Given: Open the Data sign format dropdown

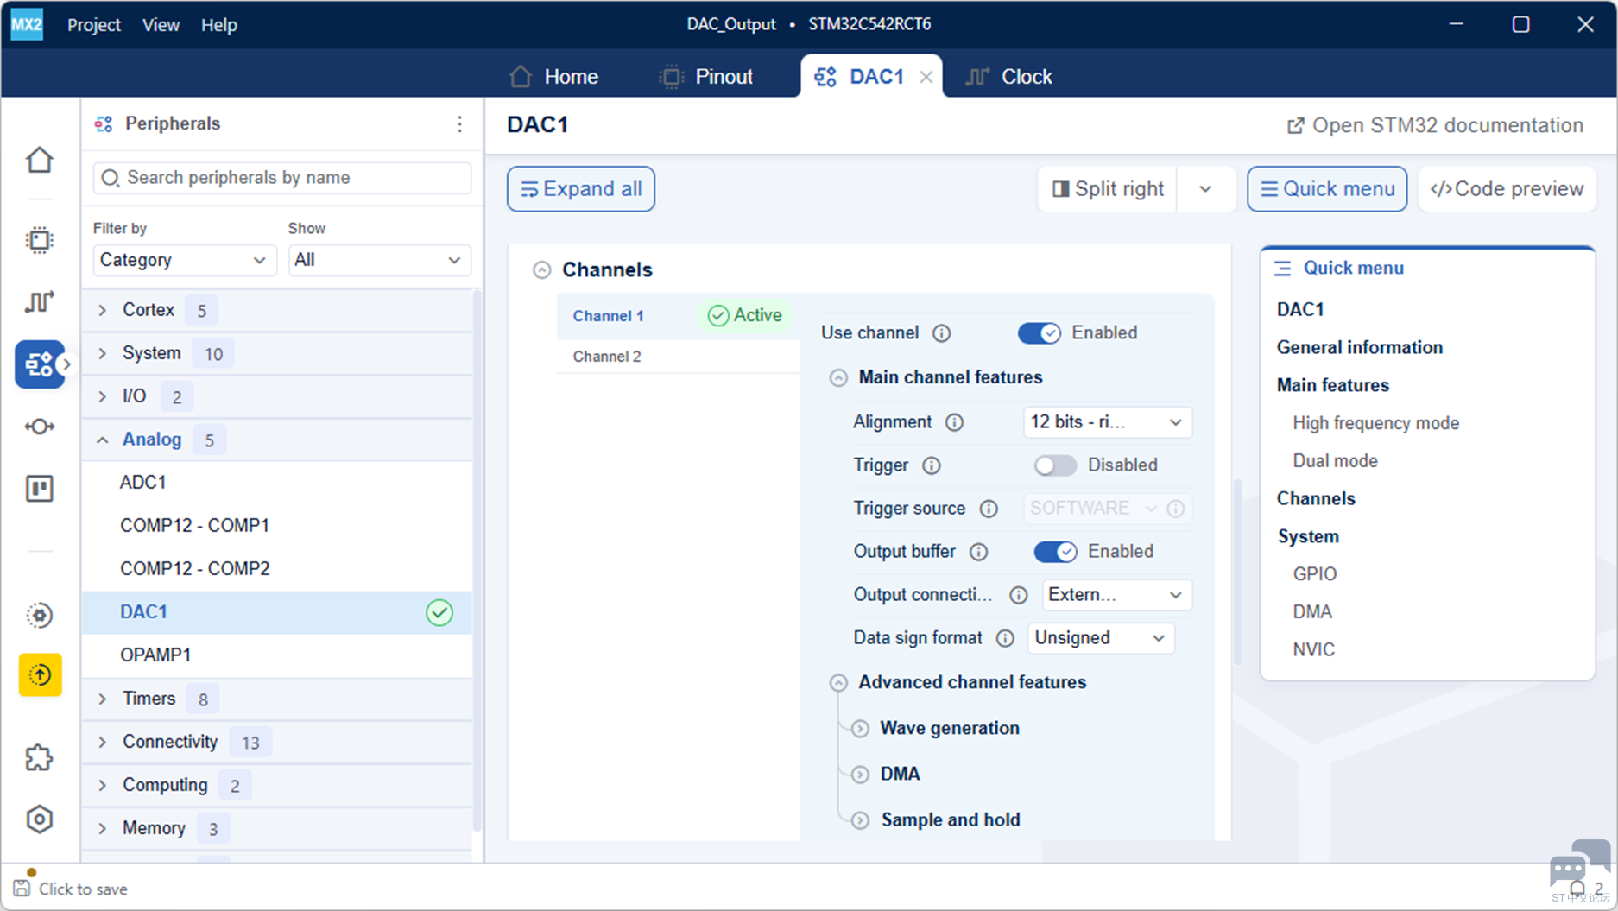Looking at the screenshot, I should (1101, 638).
